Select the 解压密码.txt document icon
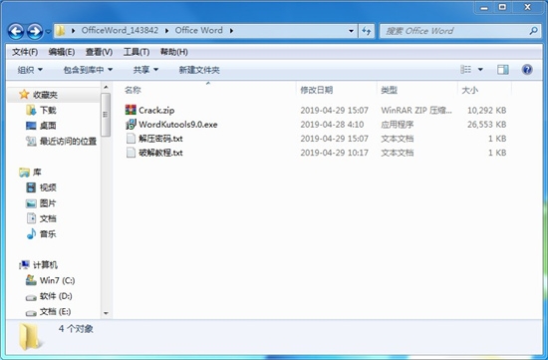The image size is (548, 360). pos(131,139)
